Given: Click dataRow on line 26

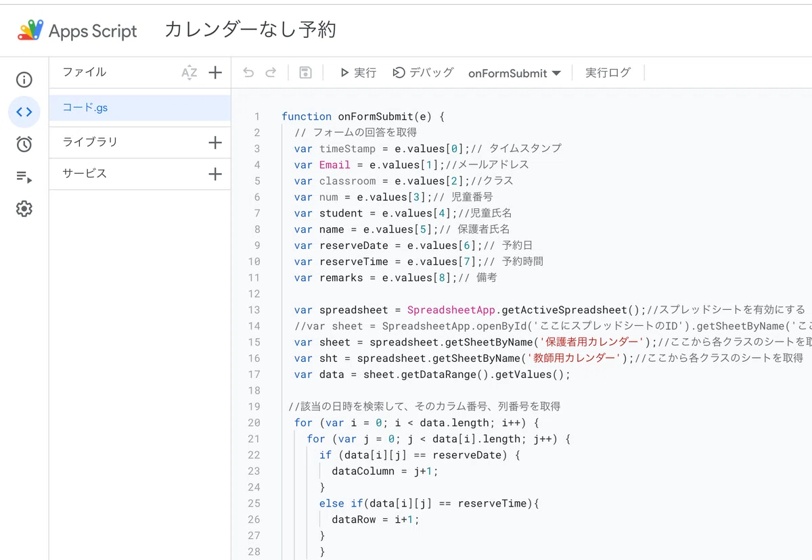Looking at the screenshot, I should coord(353,519).
